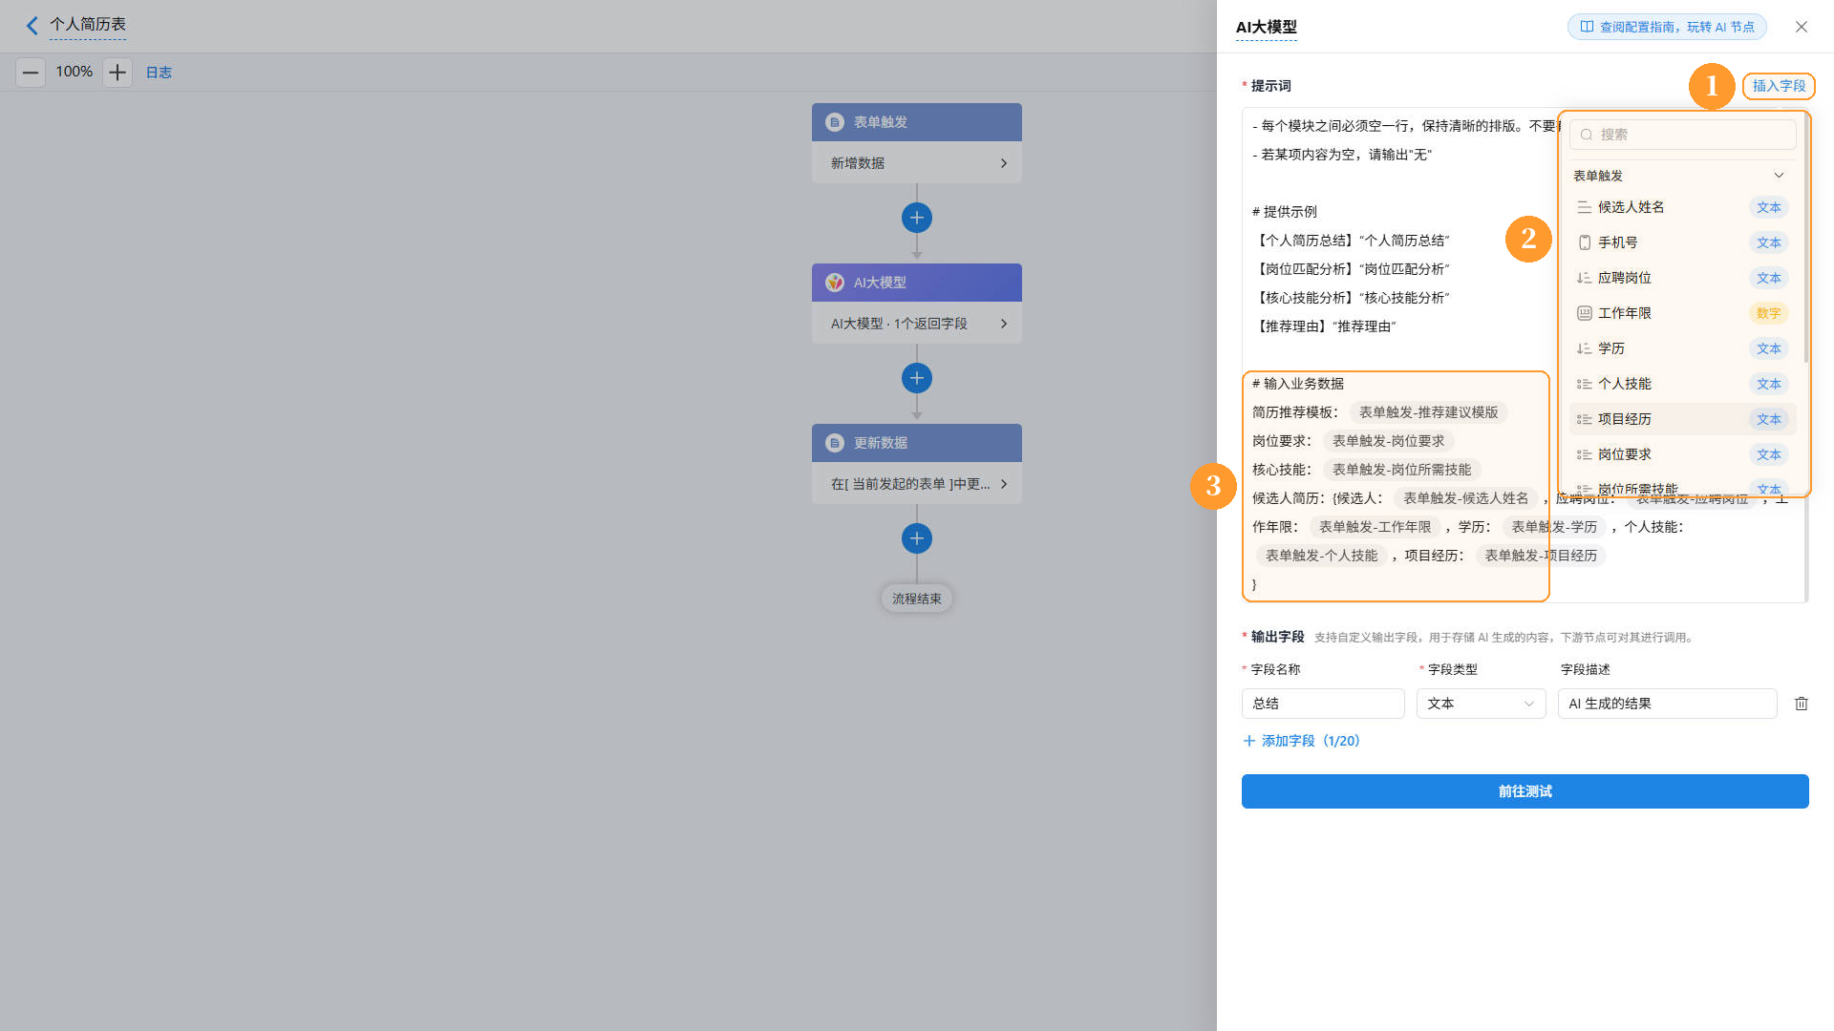Open the 字段类型 dropdown showing 文本
The width and height of the screenshot is (1834, 1031).
point(1482,704)
